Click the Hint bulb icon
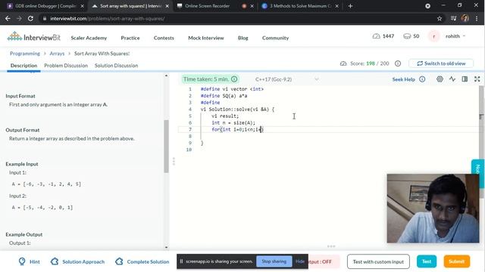 tap(22, 261)
